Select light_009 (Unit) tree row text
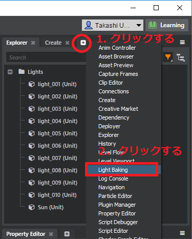Viewport: 192px width, 239px height. click(57, 183)
